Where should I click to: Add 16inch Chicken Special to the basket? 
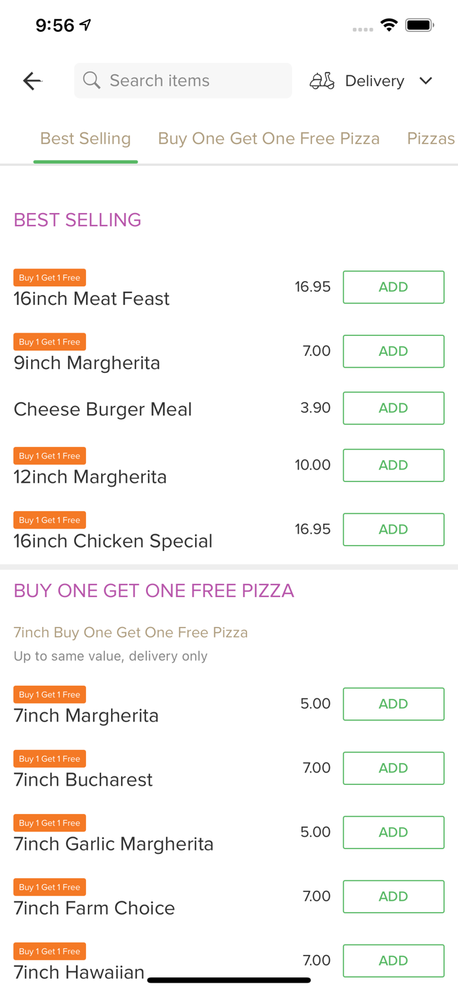click(x=393, y=529)
